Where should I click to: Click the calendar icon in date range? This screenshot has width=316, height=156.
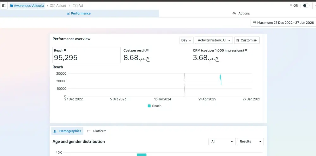pyautogui.click(x=254, y=23)
